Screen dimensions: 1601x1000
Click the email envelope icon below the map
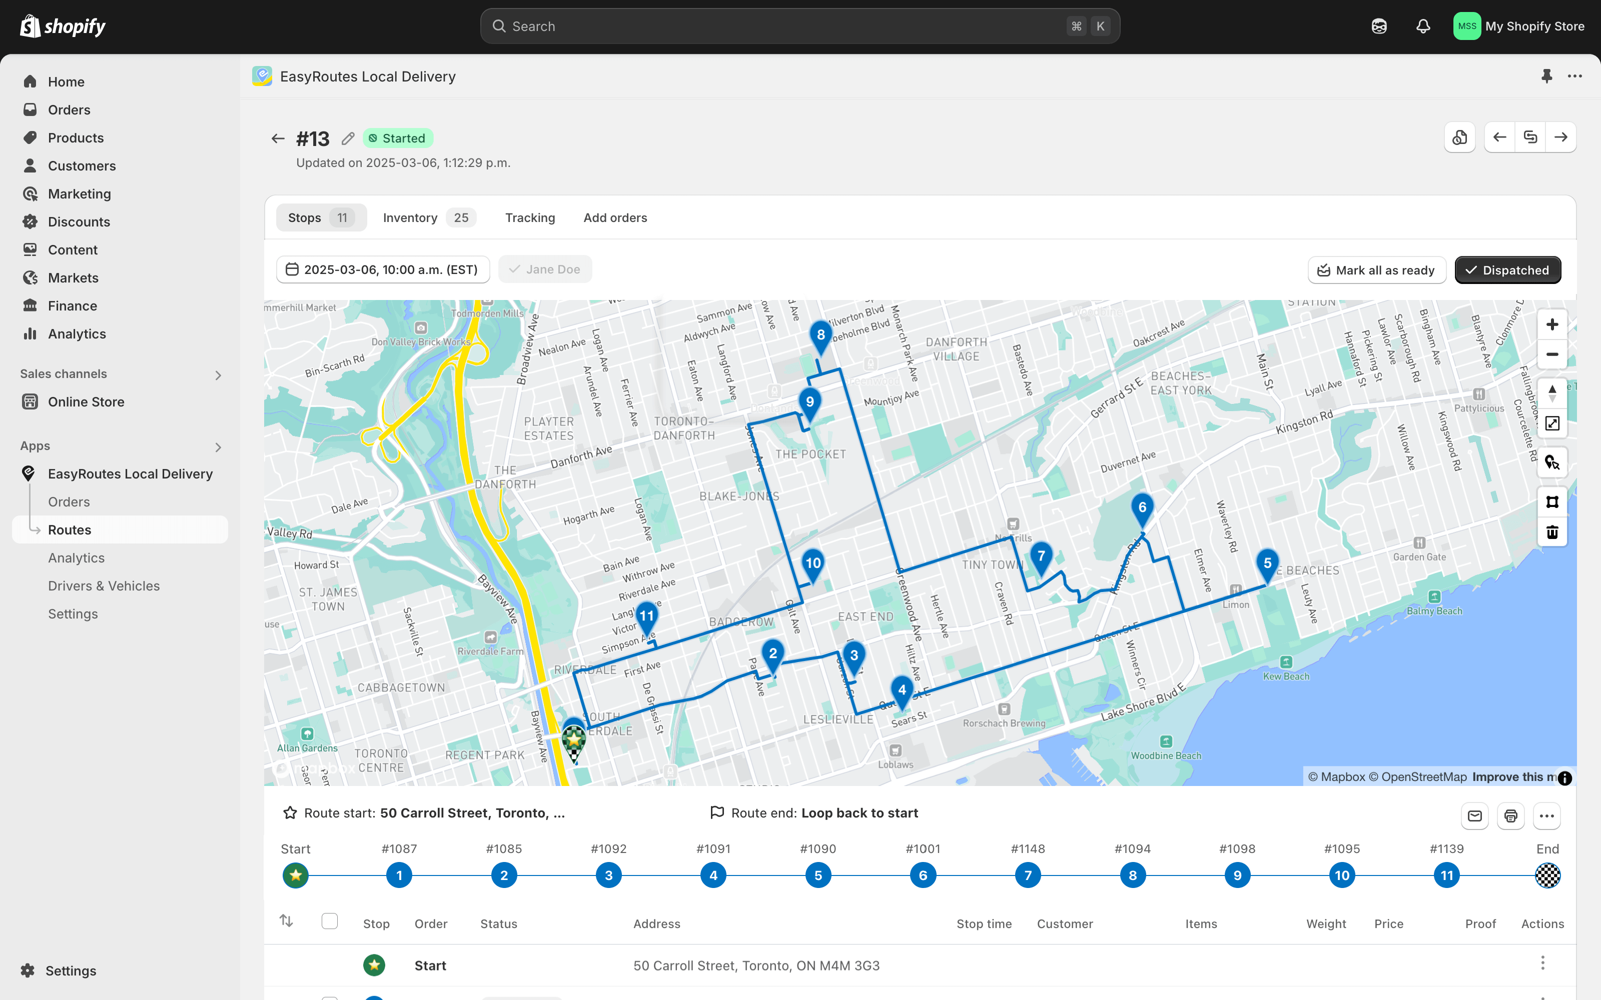tap(1474, 815)
